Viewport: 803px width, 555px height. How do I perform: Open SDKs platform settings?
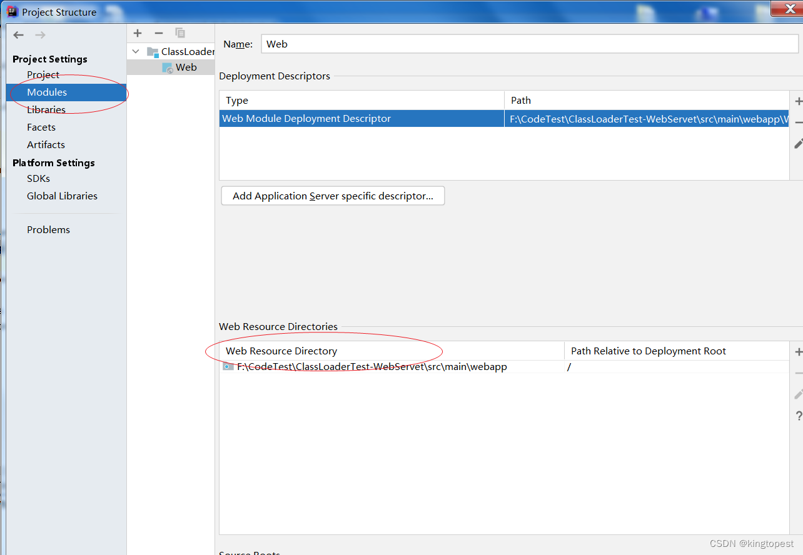tap(38, 178)
